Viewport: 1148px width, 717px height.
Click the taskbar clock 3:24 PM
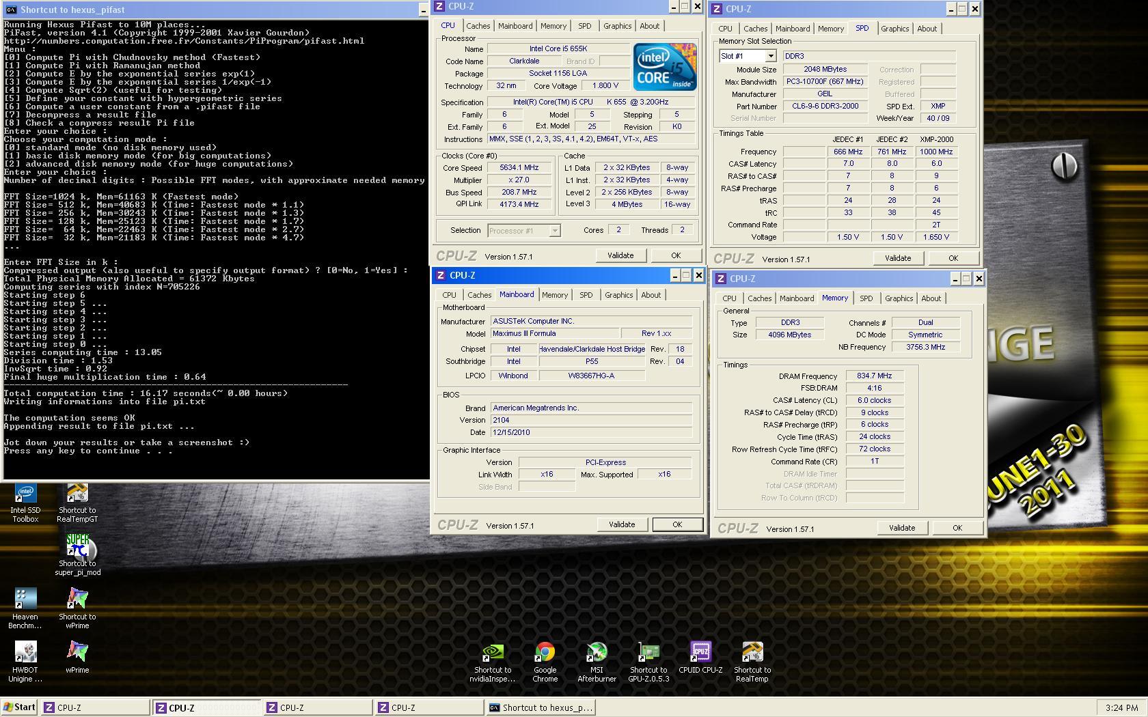click(x=1121, y=707)
